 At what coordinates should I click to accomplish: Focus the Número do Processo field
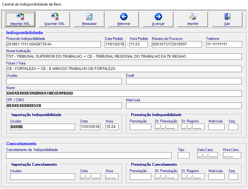(177, 44)
